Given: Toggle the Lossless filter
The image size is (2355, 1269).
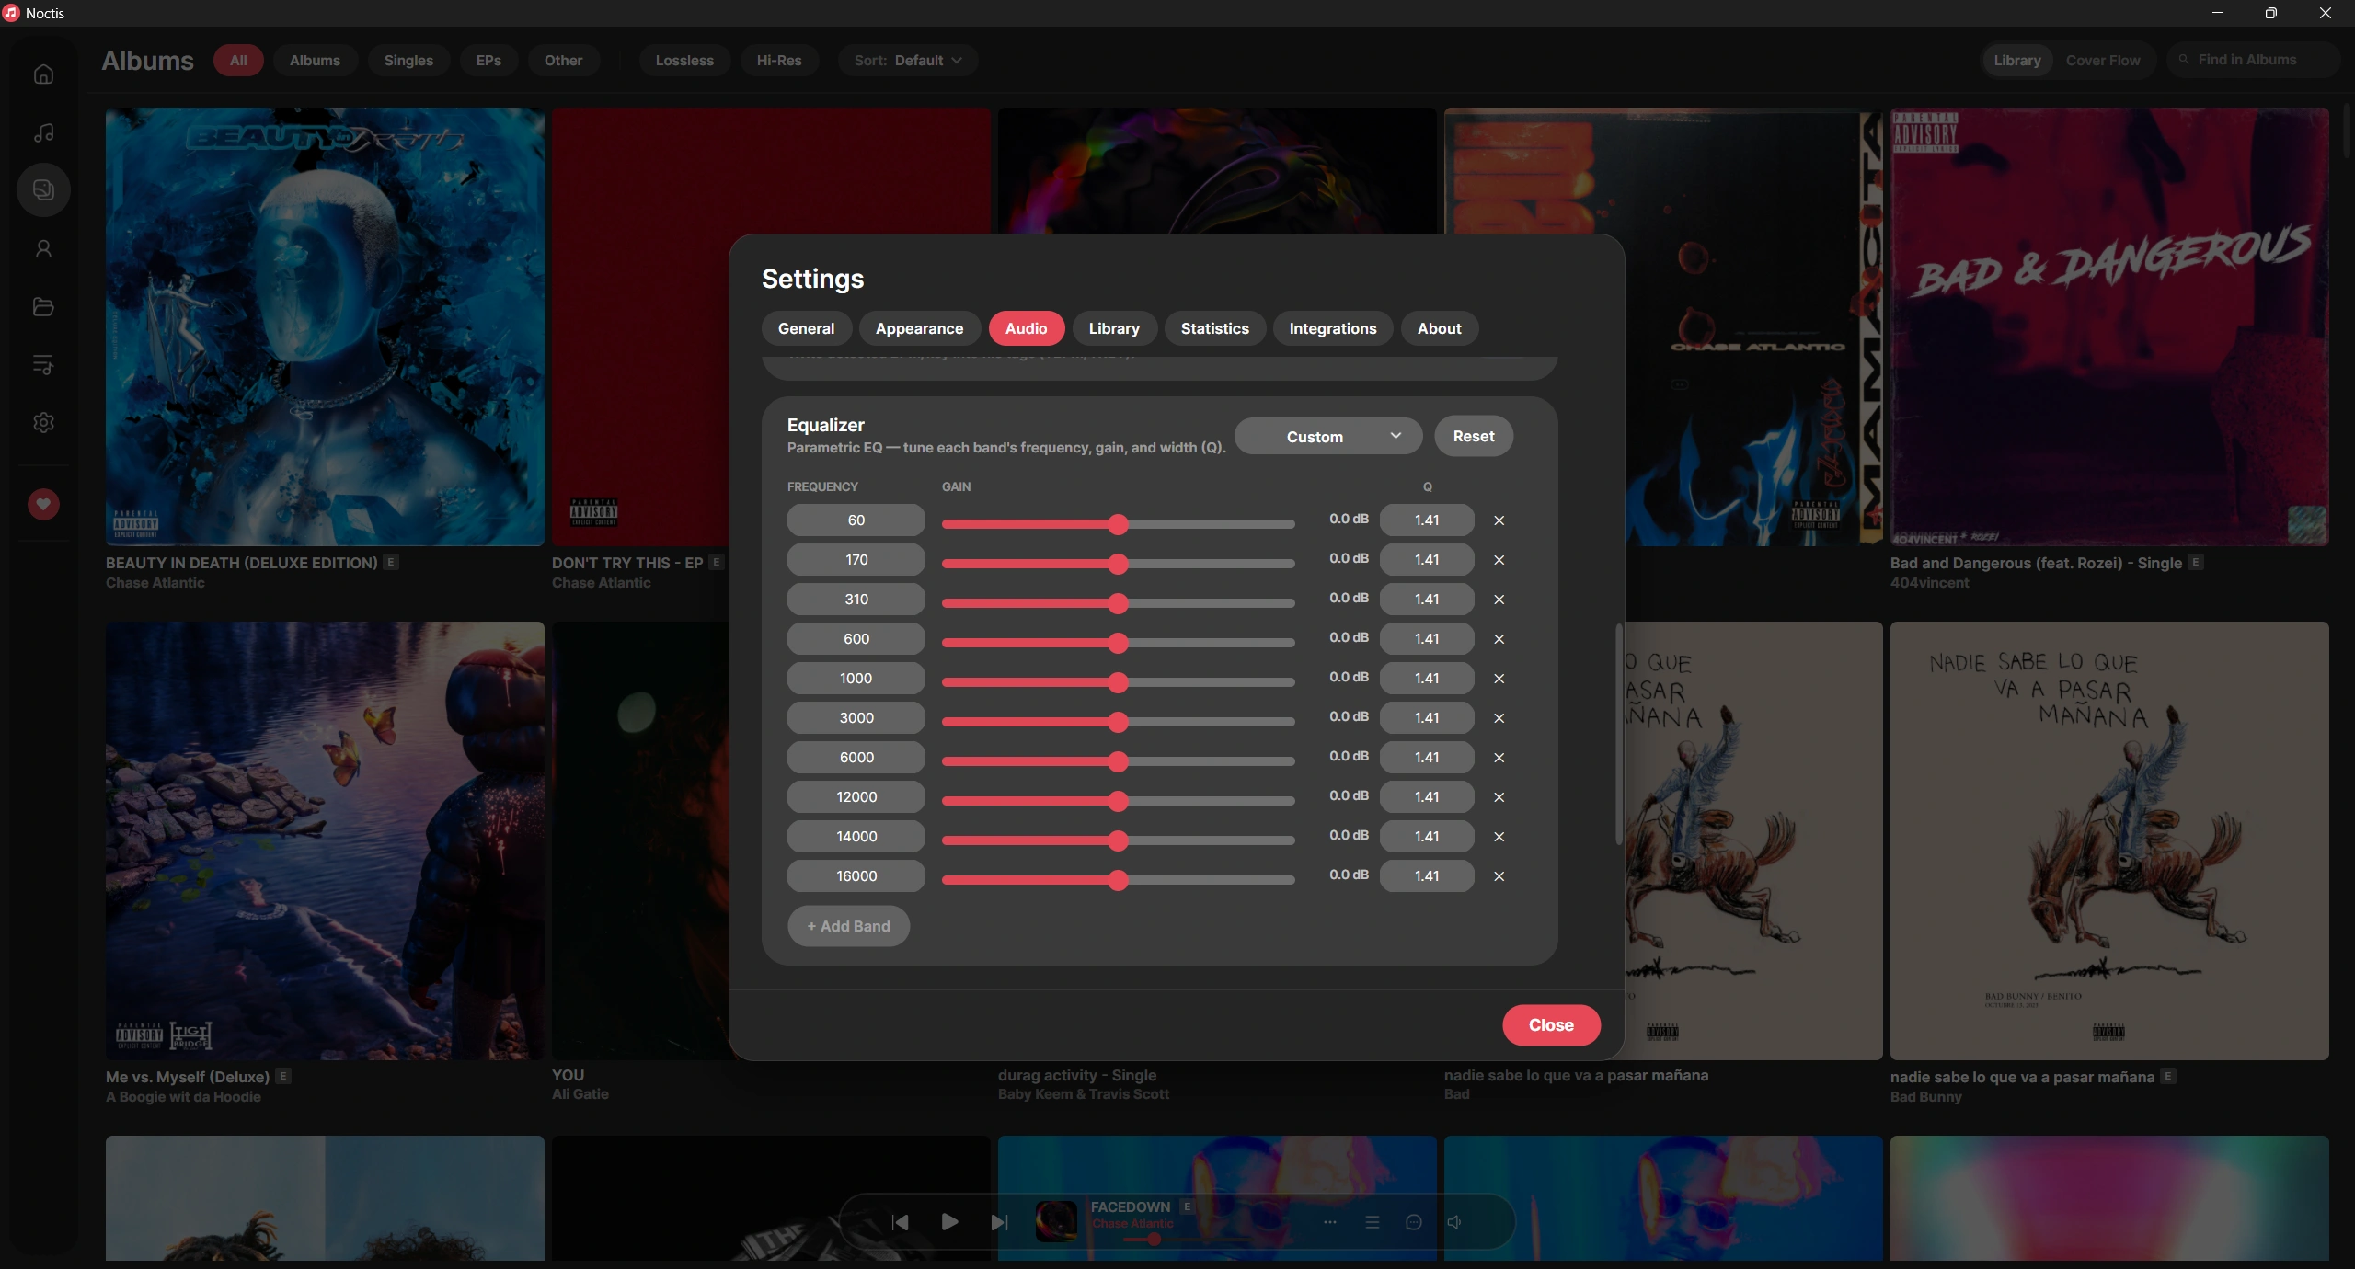Looking at the screenshot, I should coord(684,61).
